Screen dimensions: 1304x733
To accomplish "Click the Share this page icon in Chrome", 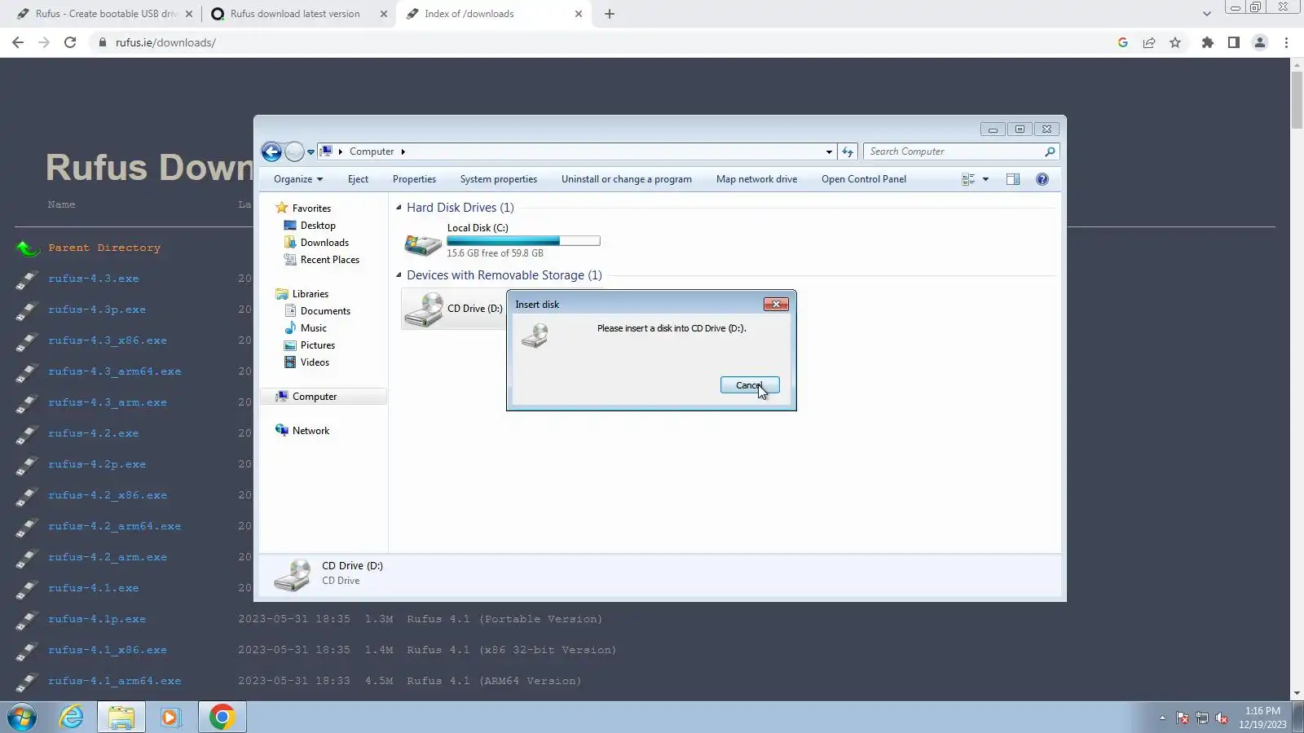I will (x=1149, y=42).
